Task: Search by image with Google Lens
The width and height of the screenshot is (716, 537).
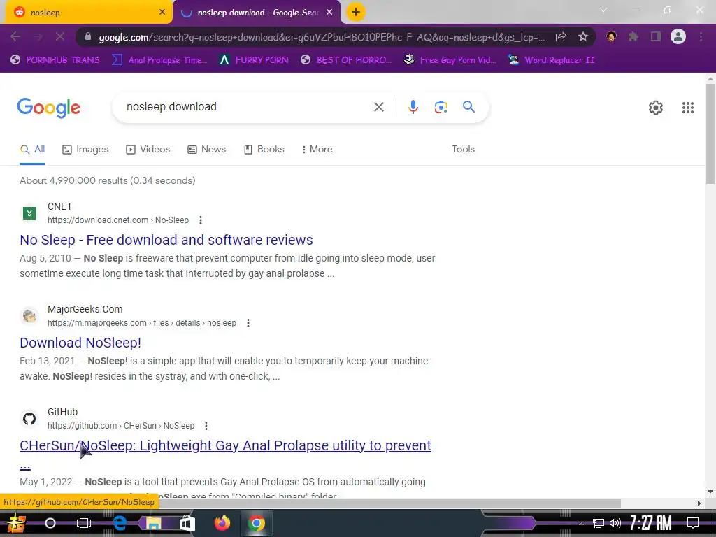Action: click(441, 107)
